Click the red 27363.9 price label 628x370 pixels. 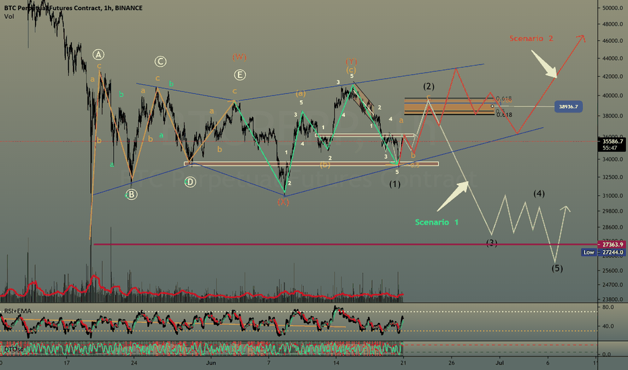[613, 244]
